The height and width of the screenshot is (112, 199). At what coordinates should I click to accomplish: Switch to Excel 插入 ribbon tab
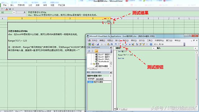click(12, 5)
